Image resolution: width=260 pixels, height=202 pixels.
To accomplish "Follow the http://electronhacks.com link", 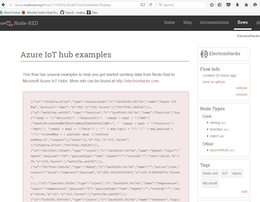I will tap(137, 81).
